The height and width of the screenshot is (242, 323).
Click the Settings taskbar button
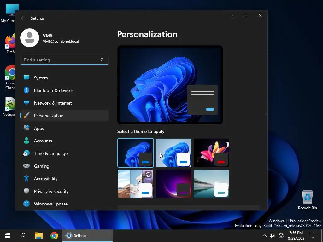click(87, 236)
